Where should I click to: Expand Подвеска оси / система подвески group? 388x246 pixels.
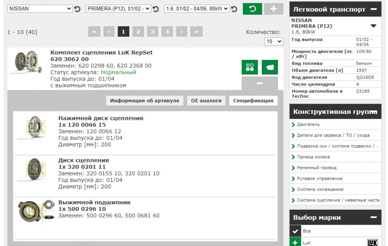pyautogui.click(x=335, y=146)
